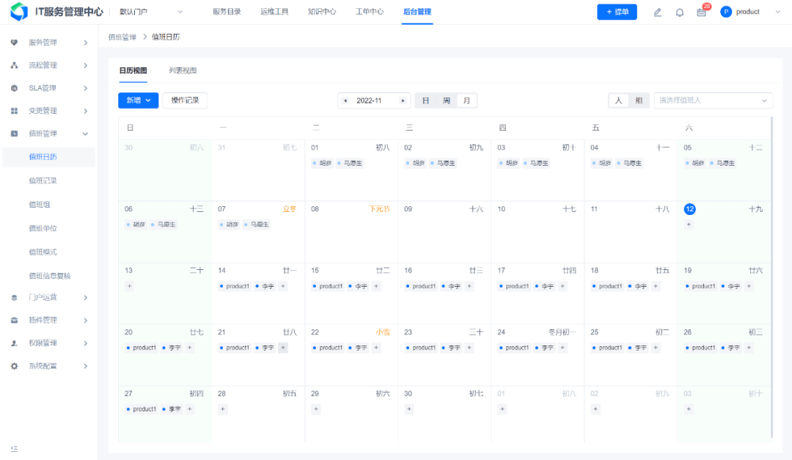Click the product user avatar
Screen dimensions: 792x460
pyautogui.click(x=726, y=12)
